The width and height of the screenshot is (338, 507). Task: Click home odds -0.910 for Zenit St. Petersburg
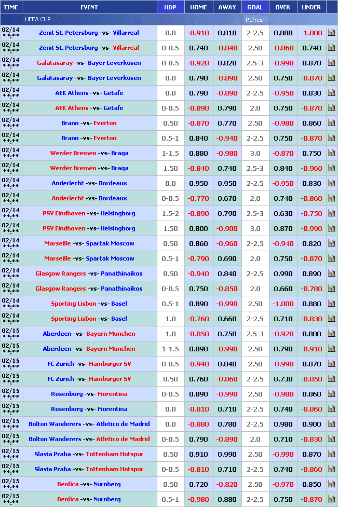[198, 33]
